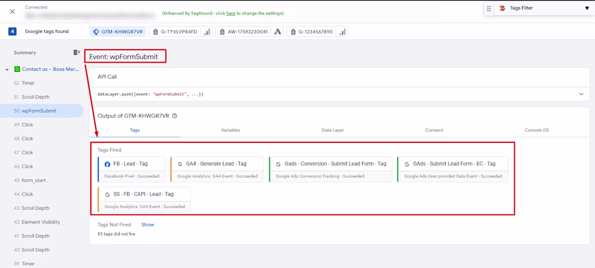Switch to the Variables tab
The width and height of the screenshot is (595, 268).
(230, 130)
